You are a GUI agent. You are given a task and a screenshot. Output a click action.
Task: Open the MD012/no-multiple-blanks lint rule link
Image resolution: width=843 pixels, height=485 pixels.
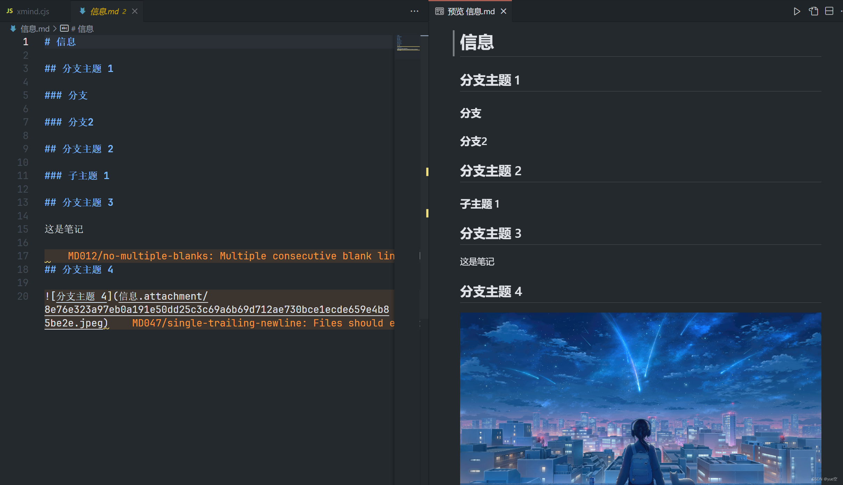tap(139, 256)
